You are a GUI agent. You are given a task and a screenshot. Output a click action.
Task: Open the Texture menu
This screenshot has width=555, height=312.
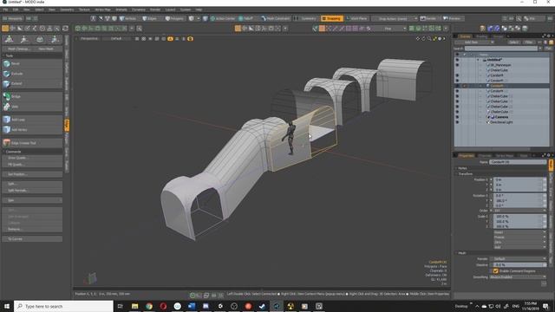[84, 10]
